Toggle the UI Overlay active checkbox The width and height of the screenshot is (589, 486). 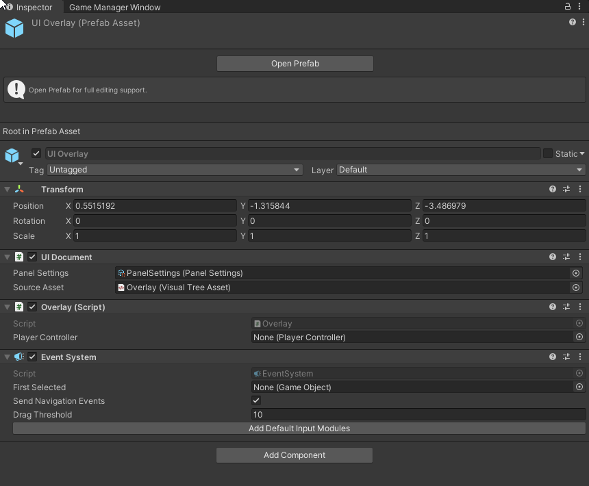pos(36,153)
